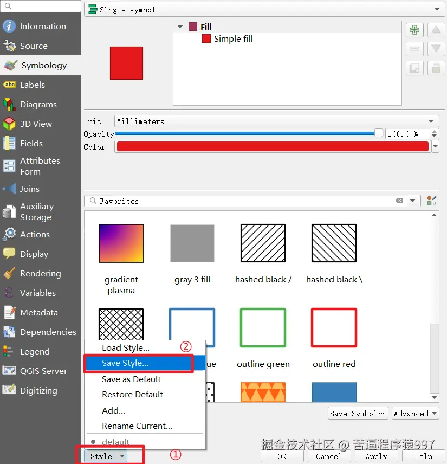The image size is (447, 464).
Task: Select the Symbology page
Action: tap(41, 66)
